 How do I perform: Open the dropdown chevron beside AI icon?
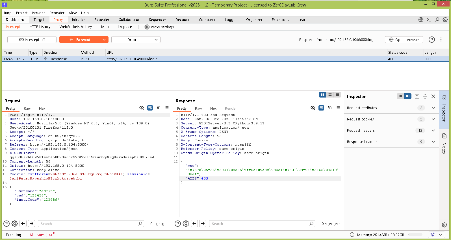(x=441, y=235)
